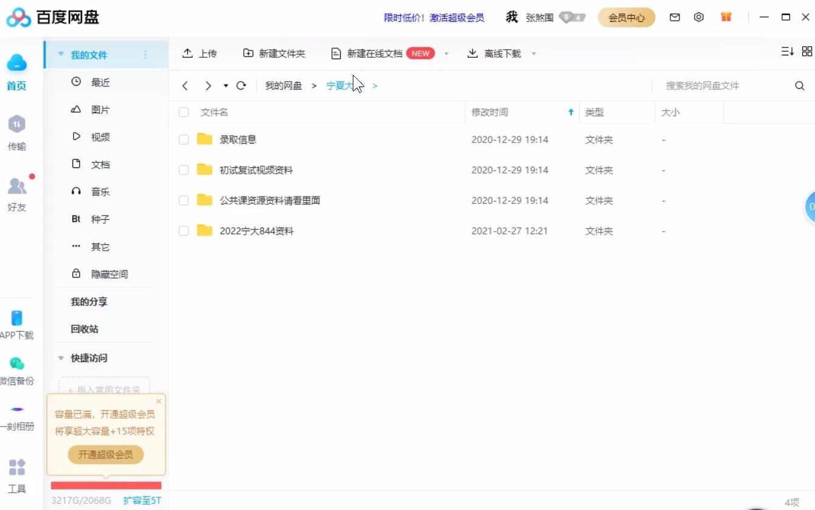Image resolution: width=815 pixels, height=510 pixels.
Task: Open the 公共课资源资料请看里面 folder name
Action: click(x=270, y=200)
